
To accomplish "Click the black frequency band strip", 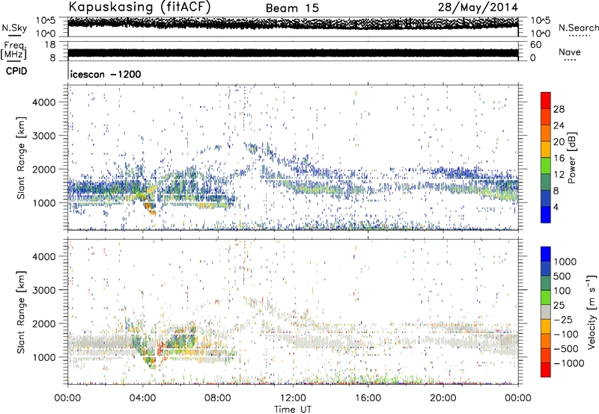I will tap(293, 53).
